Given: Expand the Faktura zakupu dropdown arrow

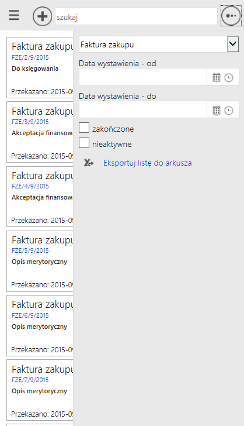Looking at the screenshot, I should tap(233, 44).
